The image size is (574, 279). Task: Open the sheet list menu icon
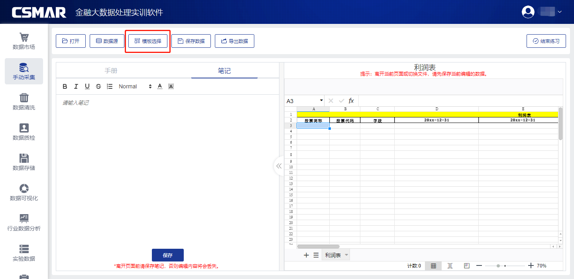click(x=316, y=255)
